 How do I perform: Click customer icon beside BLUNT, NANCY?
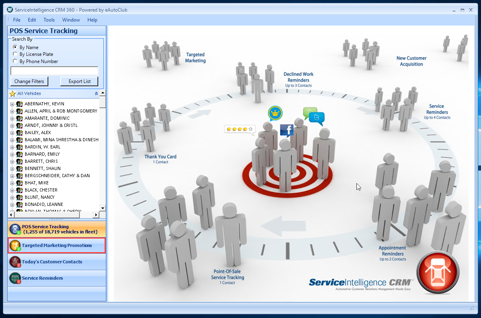click(19, 197)
